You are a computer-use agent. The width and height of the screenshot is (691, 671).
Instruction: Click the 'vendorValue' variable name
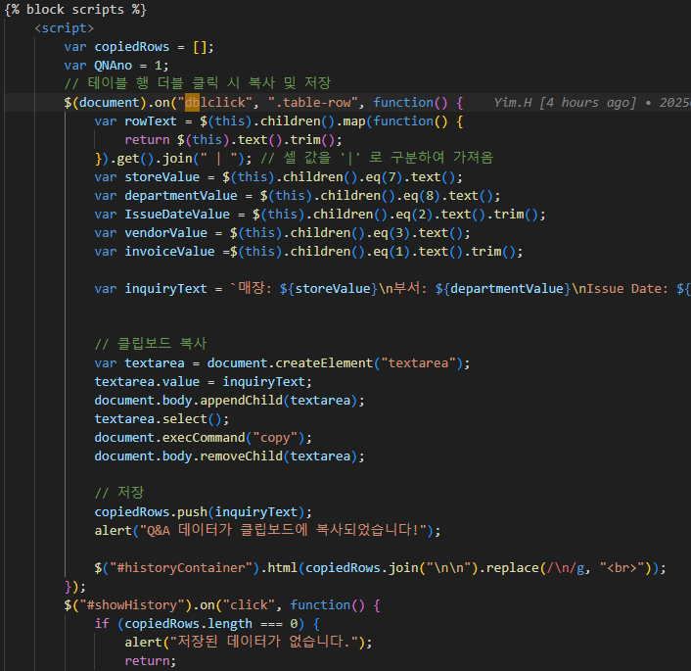pyautogui.click(x=165, y=233)
